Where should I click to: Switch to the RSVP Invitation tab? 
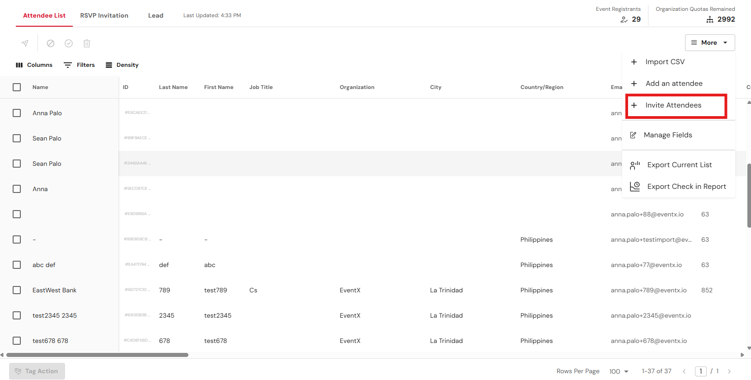point(104,15)
